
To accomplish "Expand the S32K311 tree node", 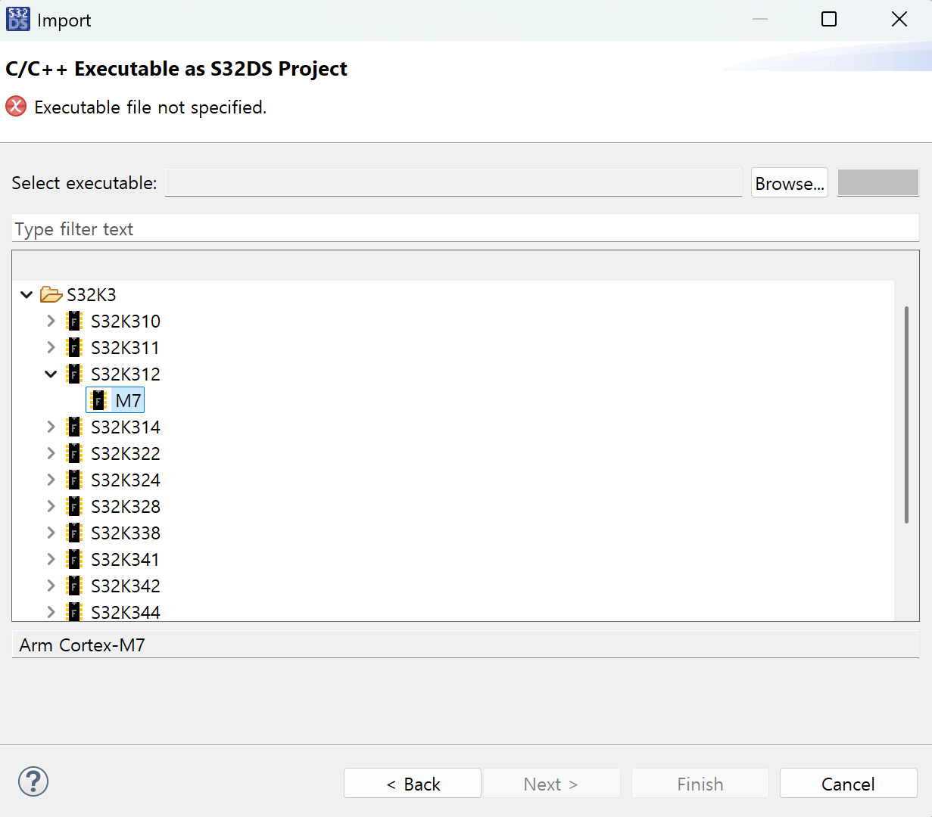I will click(51, 347).
